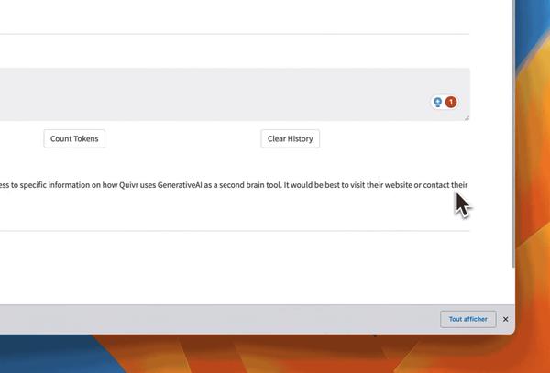Image resolution: width=550 pixels, height=373 pixels.
Task: Grab the text area resize handle
Action: (467, 118)
